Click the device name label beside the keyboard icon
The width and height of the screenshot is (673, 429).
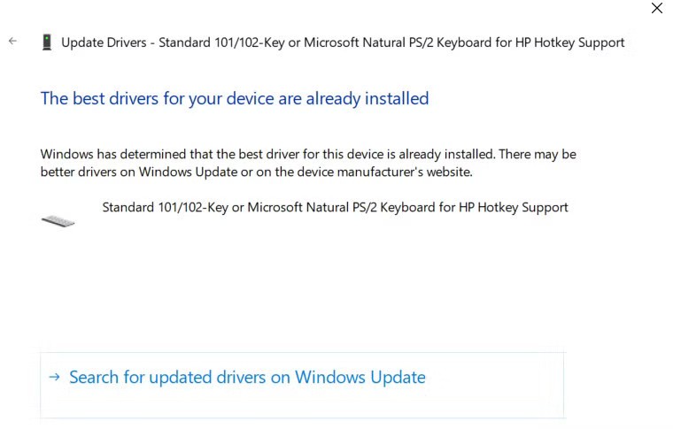click(x=335, y=208)
